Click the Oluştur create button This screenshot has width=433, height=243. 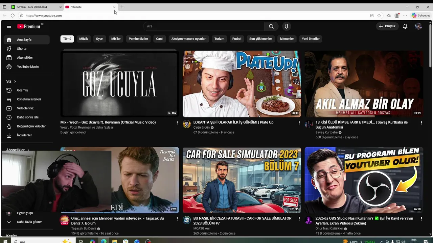[x=387, y=26]
